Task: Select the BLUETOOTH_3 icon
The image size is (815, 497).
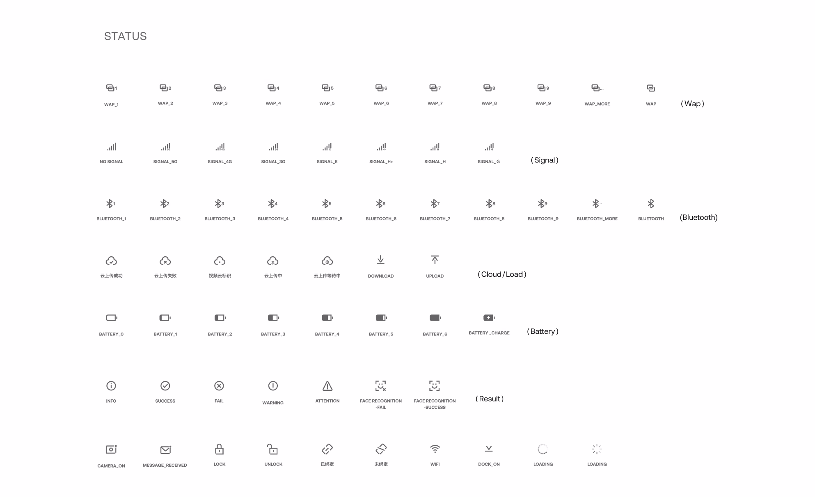Action: (x=220, y=203)
